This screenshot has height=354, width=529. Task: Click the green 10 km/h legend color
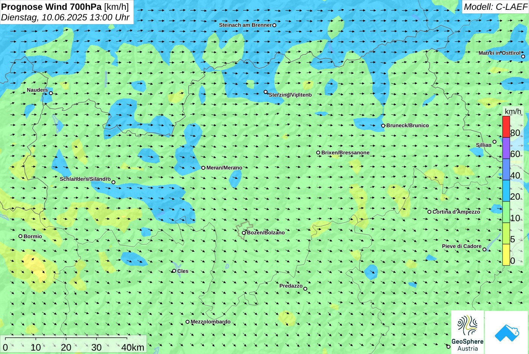(x=506, y=212)
